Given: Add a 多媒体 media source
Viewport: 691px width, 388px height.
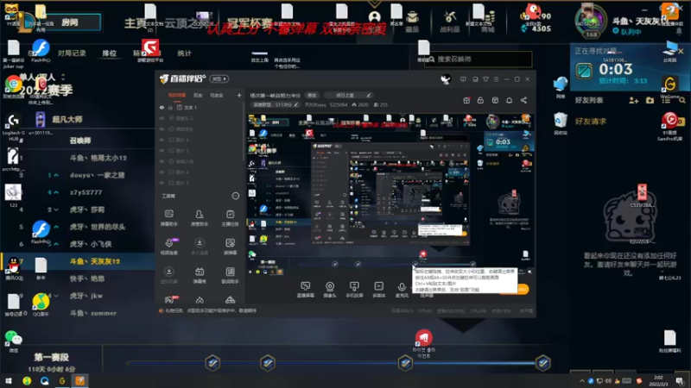Looking at the screenshot, I should 378,290.
